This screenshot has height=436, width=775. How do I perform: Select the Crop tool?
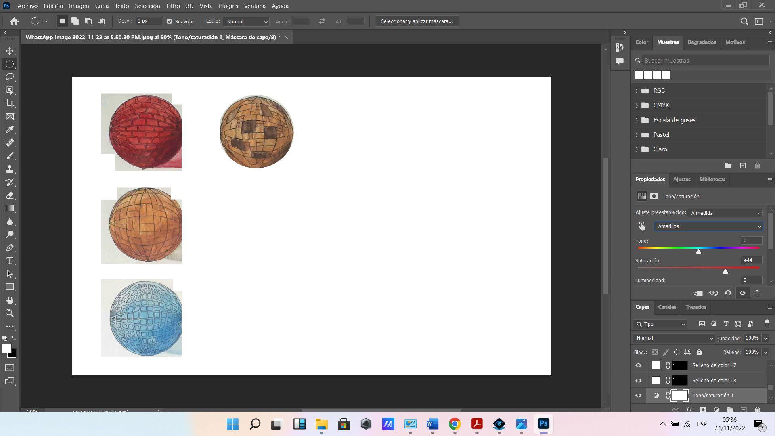coord(10,103)
